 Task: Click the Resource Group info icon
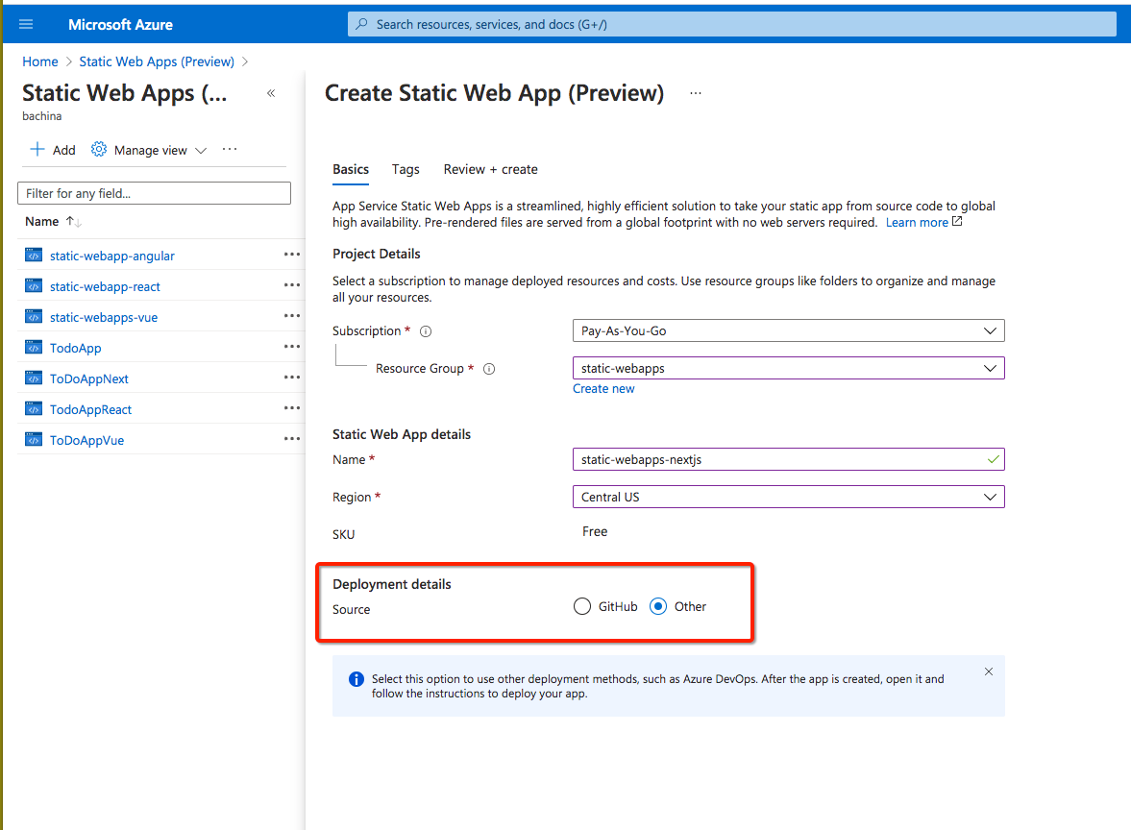click(489, 368)
